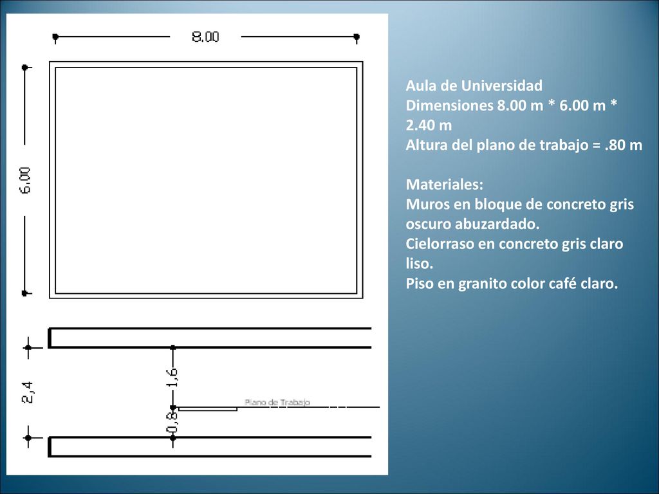Click the 0,8 work plane height label
The height and width of the screenshot is (494, 659).
[x=172, y=422]
